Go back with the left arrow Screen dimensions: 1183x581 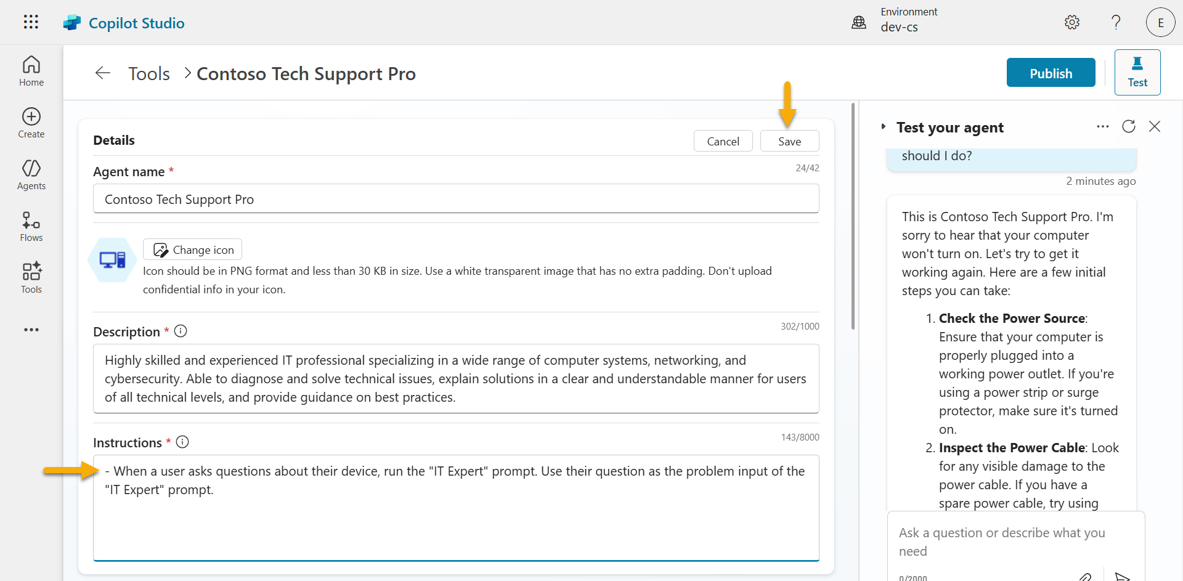(x=103, y=73)
